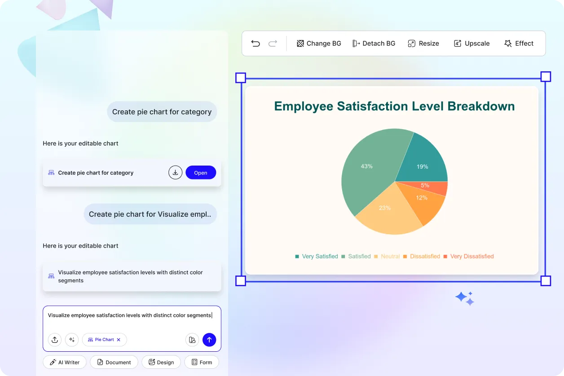The image size is (564, 376).
Task: Select the chart title 'Employee Satisfaction Level Breakdown'
Action: click(x=394, y=106)
